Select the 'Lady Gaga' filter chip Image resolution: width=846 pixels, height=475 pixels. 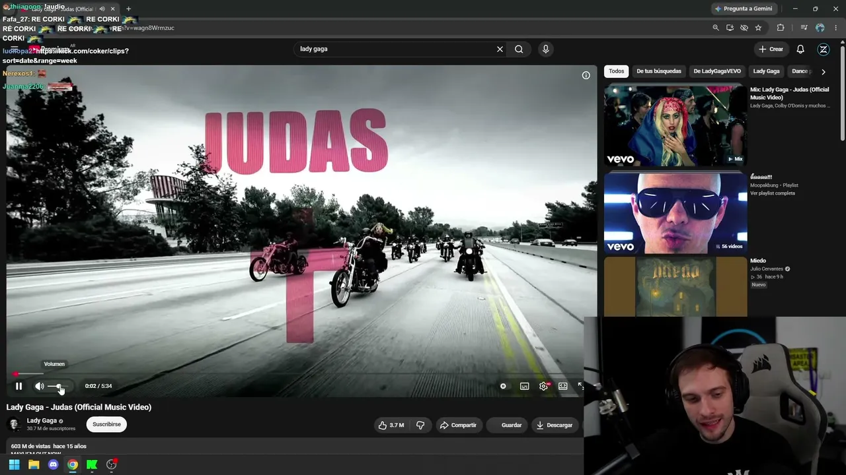pos(766,71)
